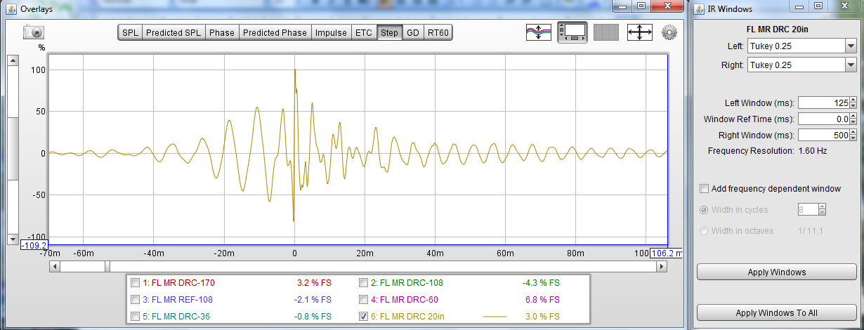Click the vertical scrollbar up arrow
864x330 pixels.
tap(13, 60)
